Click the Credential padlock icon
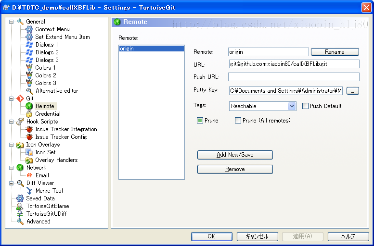374x246 pixels. click(x=29, y=114)
